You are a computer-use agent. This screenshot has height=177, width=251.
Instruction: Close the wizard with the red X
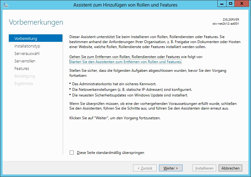242,4
